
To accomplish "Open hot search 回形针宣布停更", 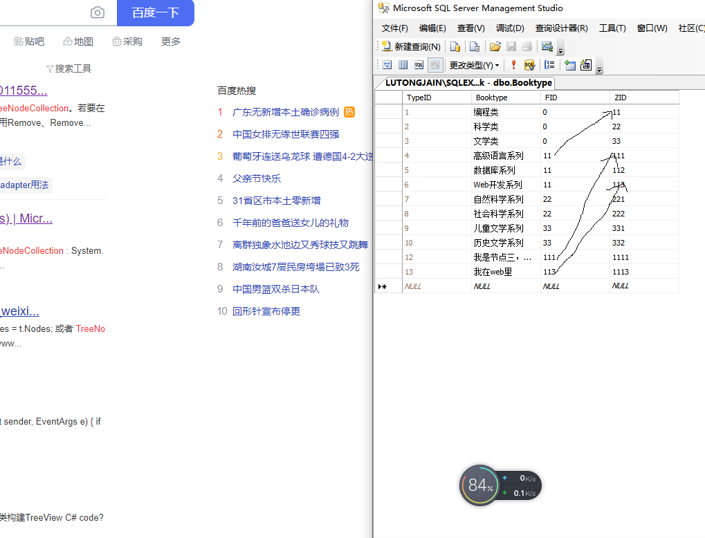I will (x=266, y=311).
